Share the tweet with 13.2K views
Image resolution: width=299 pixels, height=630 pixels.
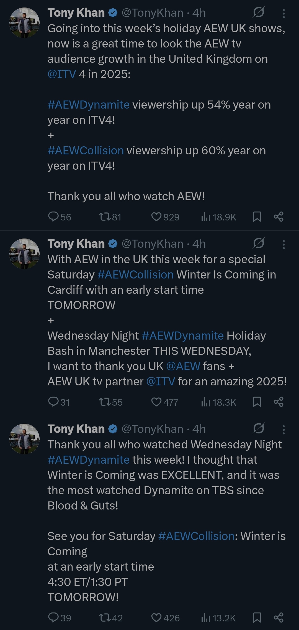(x=279, y=618)
